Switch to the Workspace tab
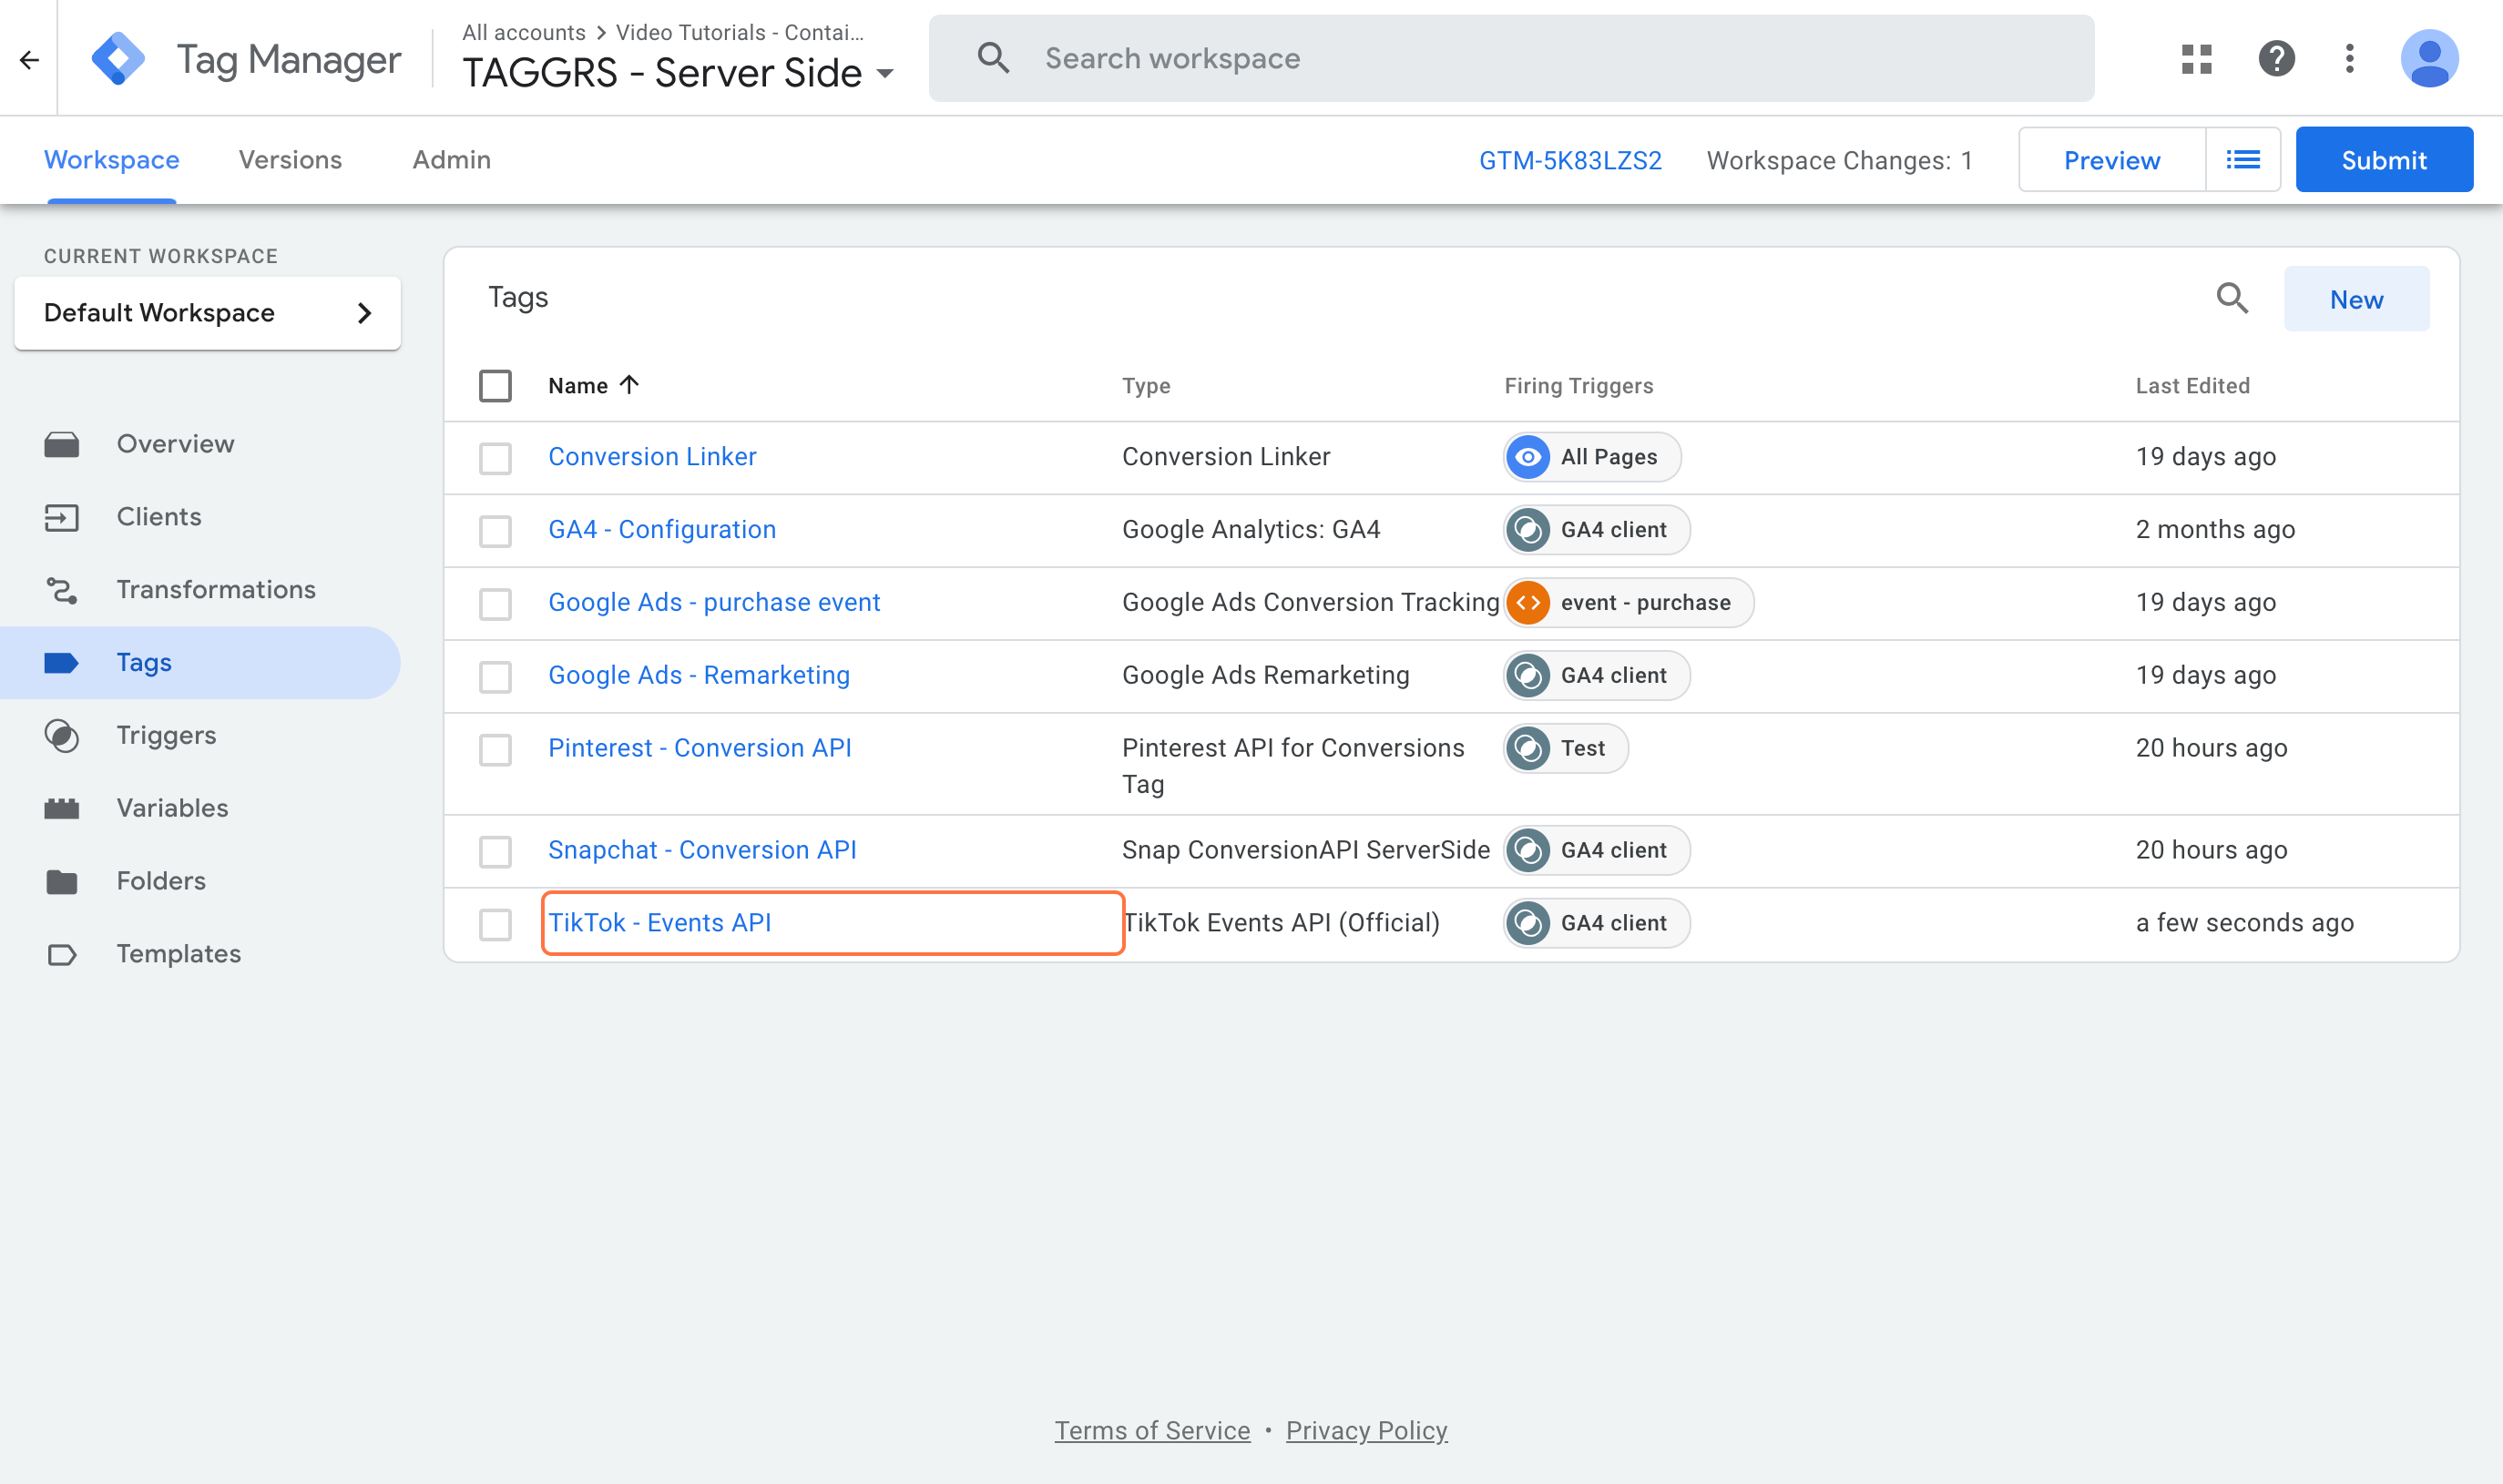Viewport: 2503px width, 1484px height. (x=111, y=160)
